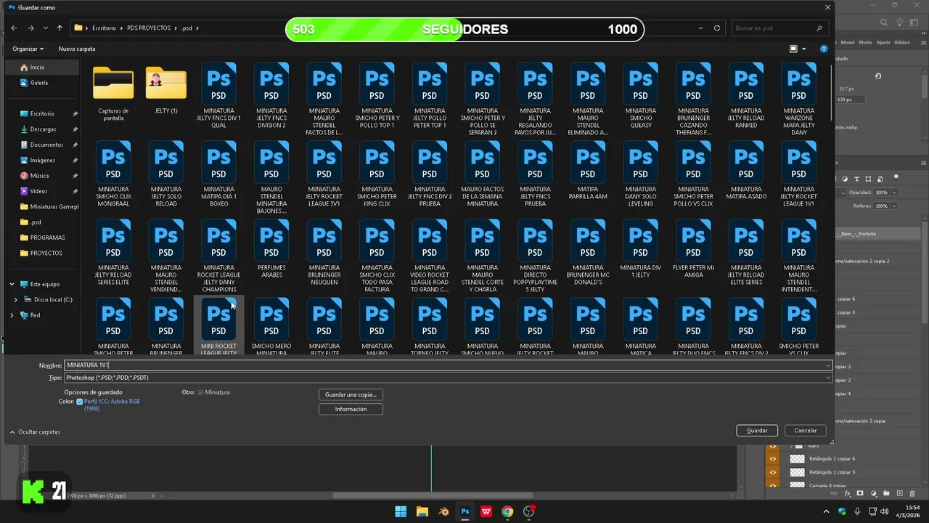929x523 pixels.
Task: Select FLYER PETER MJ AMIGA file
Action: [693, 250]
